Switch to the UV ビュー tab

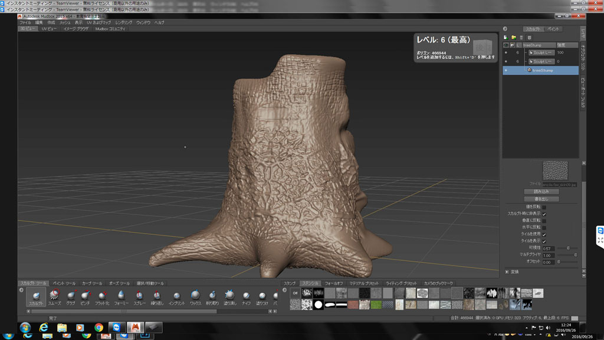tap(49, 28)
